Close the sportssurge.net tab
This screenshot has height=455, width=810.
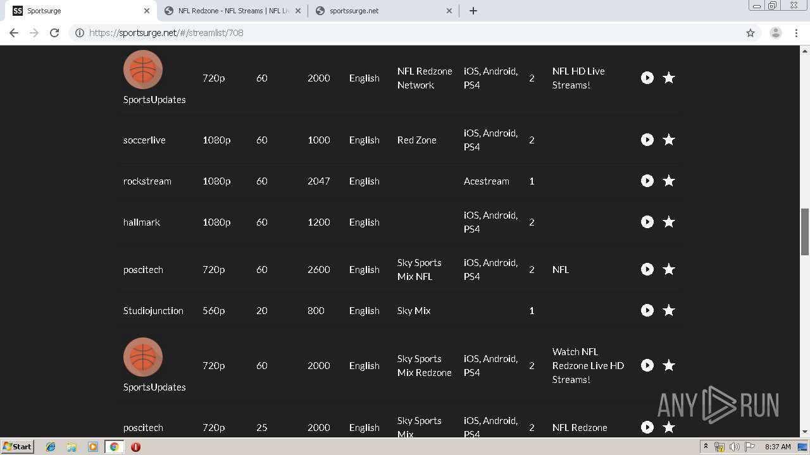pos(449,11)
